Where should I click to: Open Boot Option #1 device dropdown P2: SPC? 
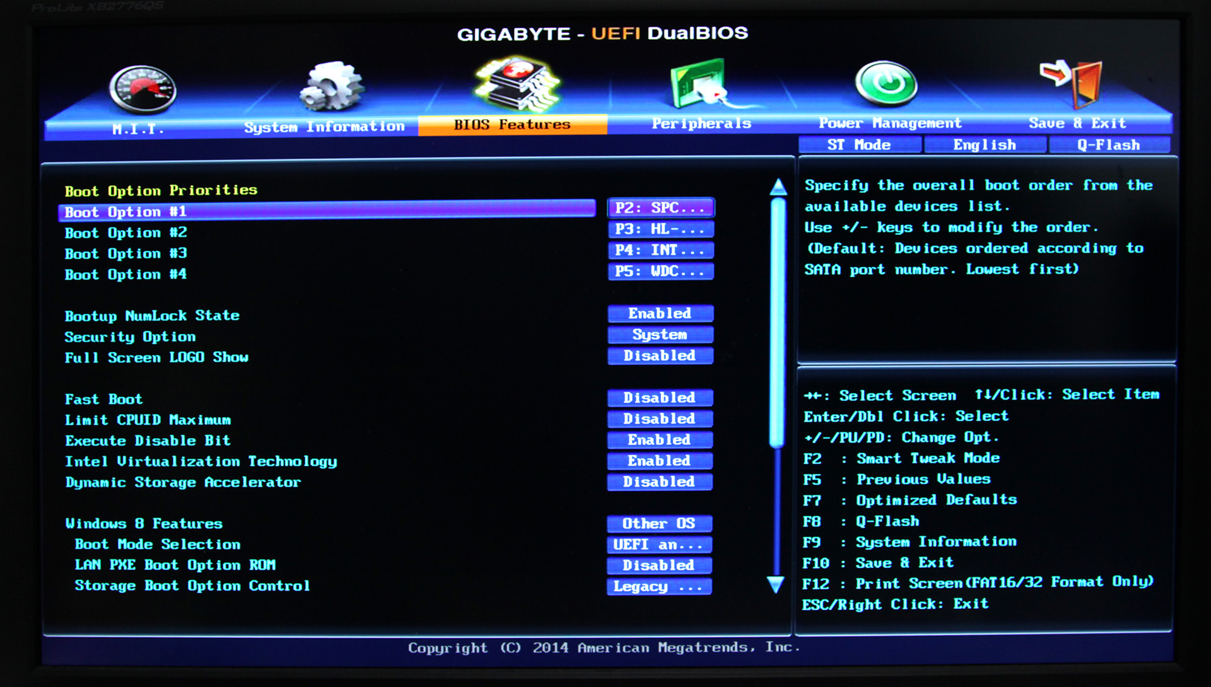[660, 207]
